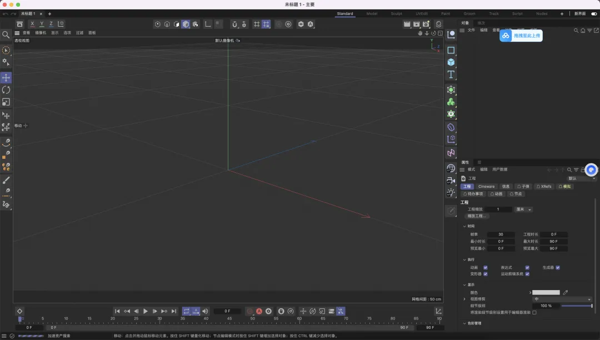The width and height of the screenshot is (600, 340).
Task: Click the record active objects keyframe button
Action: (250, 311)
